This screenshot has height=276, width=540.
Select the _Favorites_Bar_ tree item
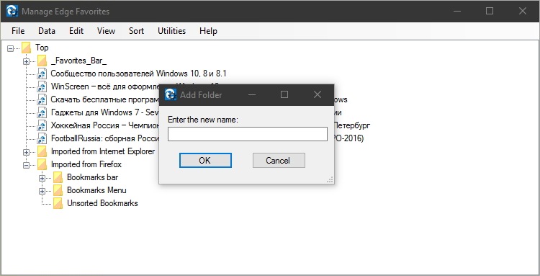[78, 61]
